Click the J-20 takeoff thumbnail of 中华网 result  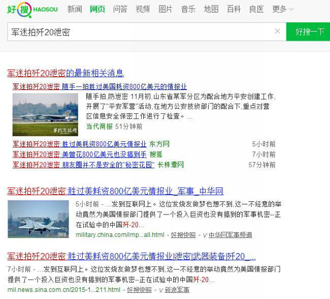pyautogui.click(x=38, y=219)
